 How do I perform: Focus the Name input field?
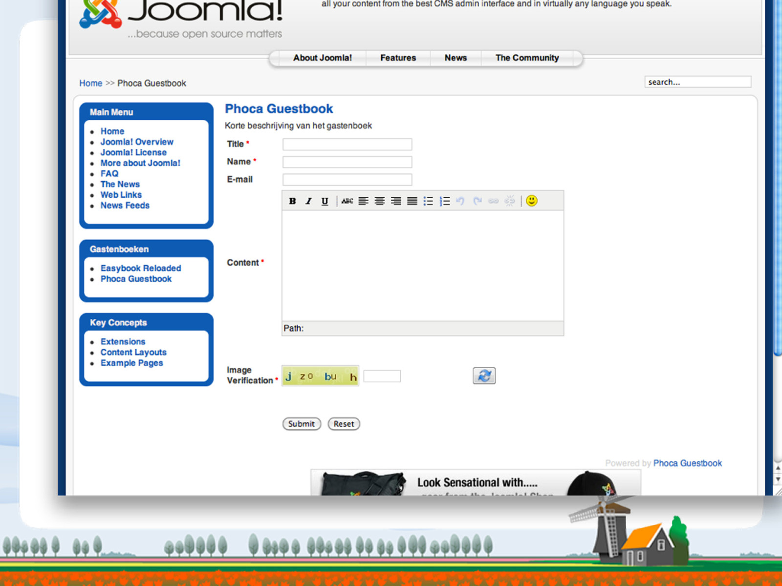click(347, 162)
